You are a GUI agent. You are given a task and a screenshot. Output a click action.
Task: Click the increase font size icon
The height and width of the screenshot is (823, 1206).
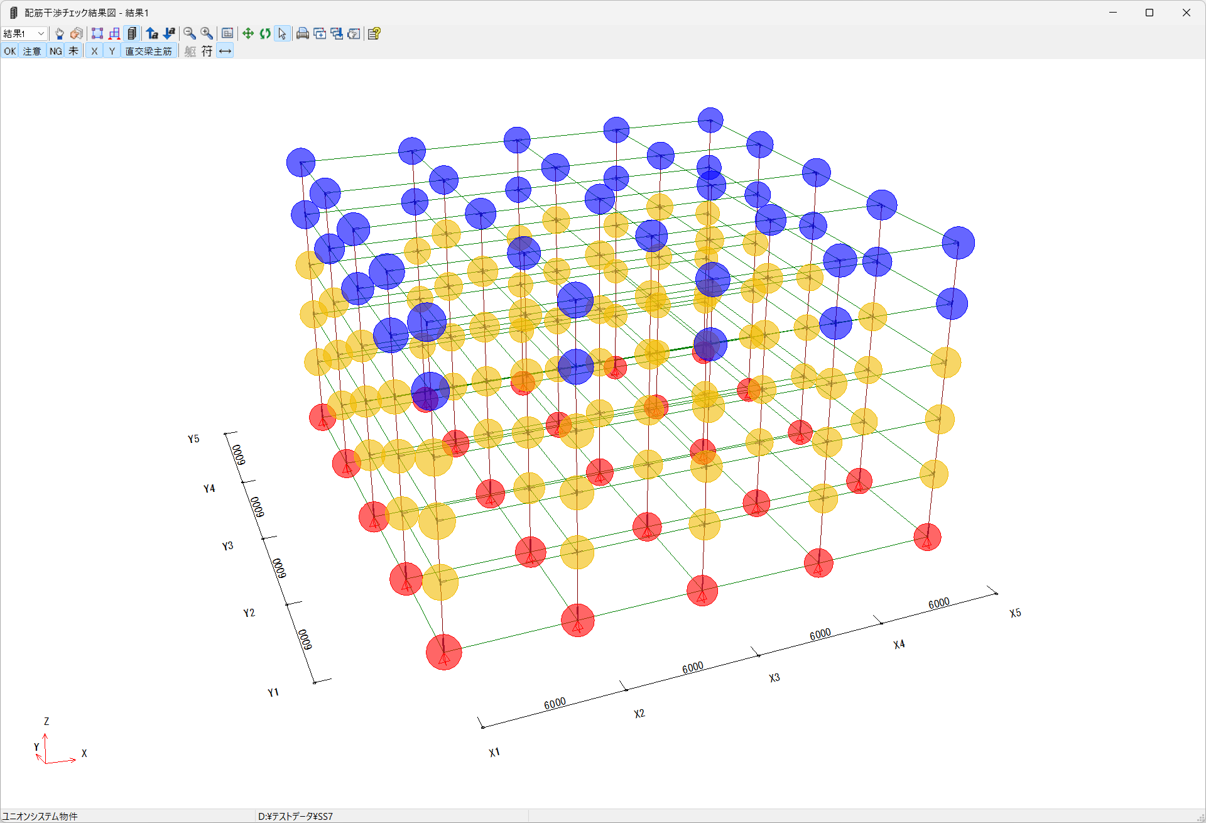pyautogui.click(x=152, y=34)
